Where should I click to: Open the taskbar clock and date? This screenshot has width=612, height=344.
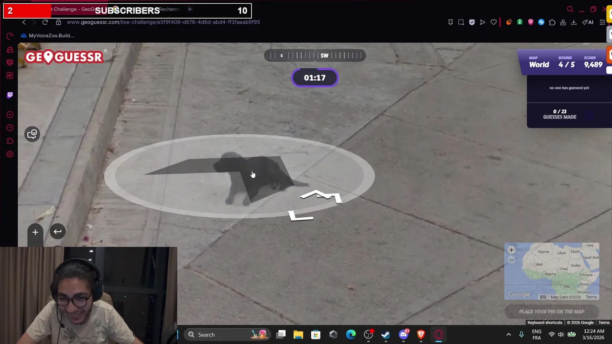point(592,334)
